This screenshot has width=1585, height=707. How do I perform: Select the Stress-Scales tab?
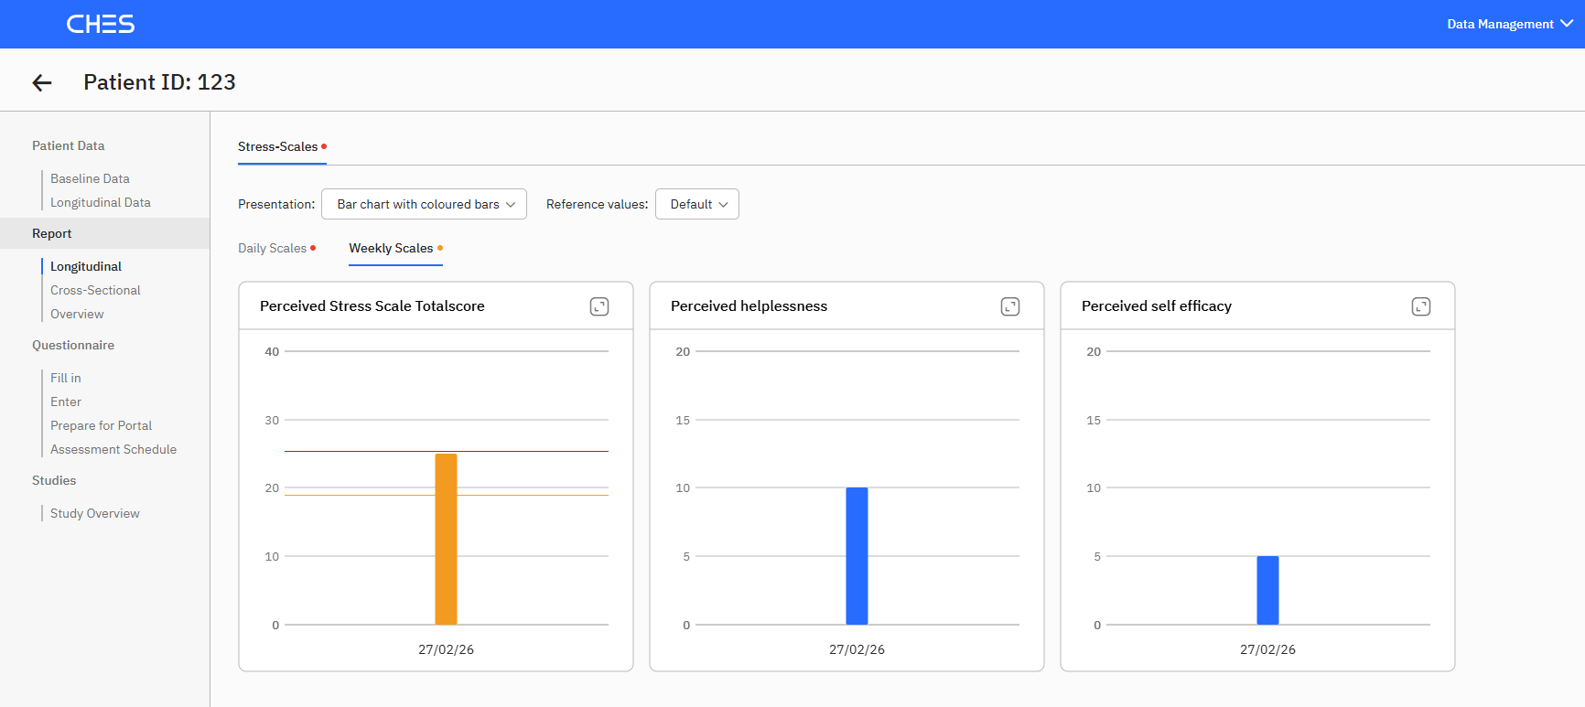click(x=282, y=146)
